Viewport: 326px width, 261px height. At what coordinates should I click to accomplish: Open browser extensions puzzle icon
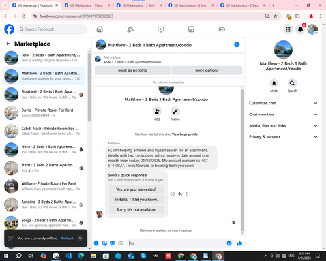pos(297,16)
